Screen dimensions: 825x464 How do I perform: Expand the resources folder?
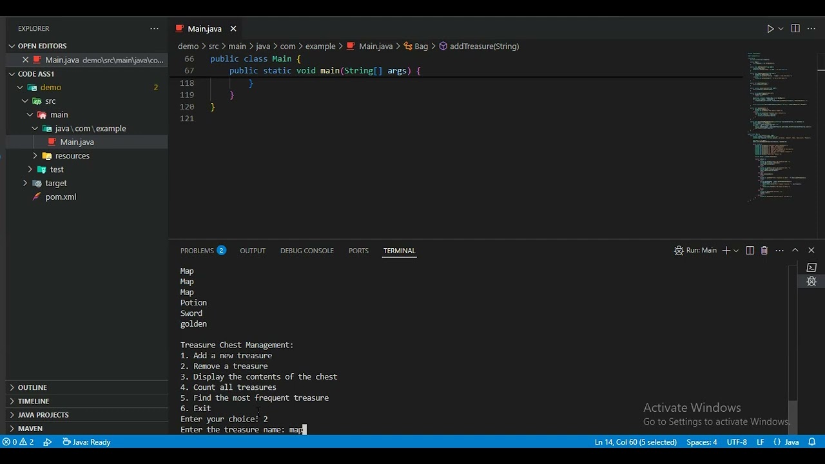tap(72, 156)
